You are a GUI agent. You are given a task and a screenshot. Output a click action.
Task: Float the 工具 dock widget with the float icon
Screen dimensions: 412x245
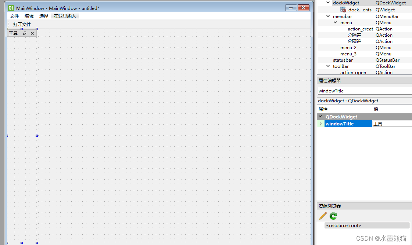[25, 33]
